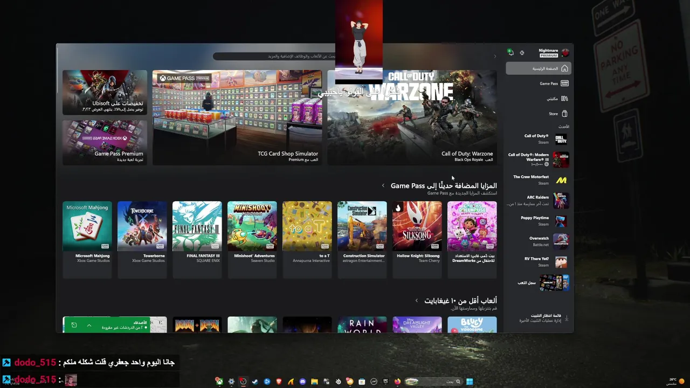Expand the recently added Game Pass section chevron

tap(383, 186)
